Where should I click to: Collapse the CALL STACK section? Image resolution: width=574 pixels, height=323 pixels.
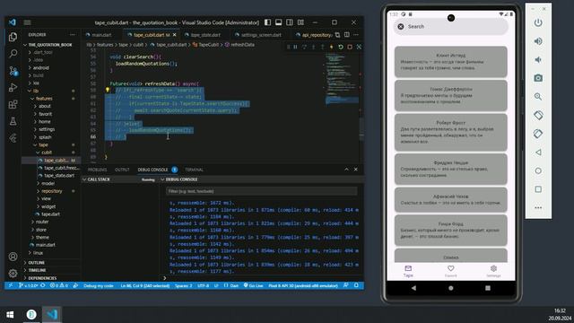(x=99, y=179)
